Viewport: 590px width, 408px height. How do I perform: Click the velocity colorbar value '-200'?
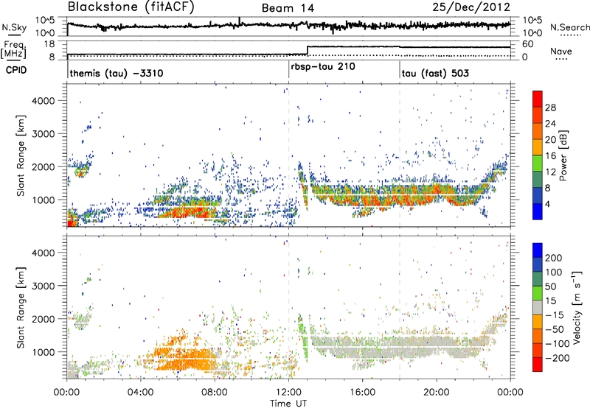tap(557, 358)
